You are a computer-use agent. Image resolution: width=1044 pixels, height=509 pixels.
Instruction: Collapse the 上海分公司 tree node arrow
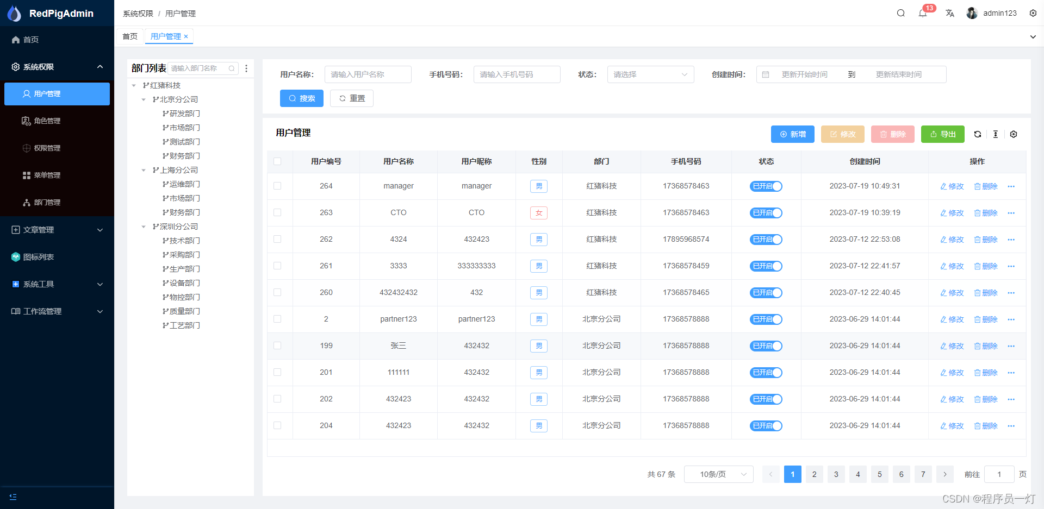click(x=144, y=171)
